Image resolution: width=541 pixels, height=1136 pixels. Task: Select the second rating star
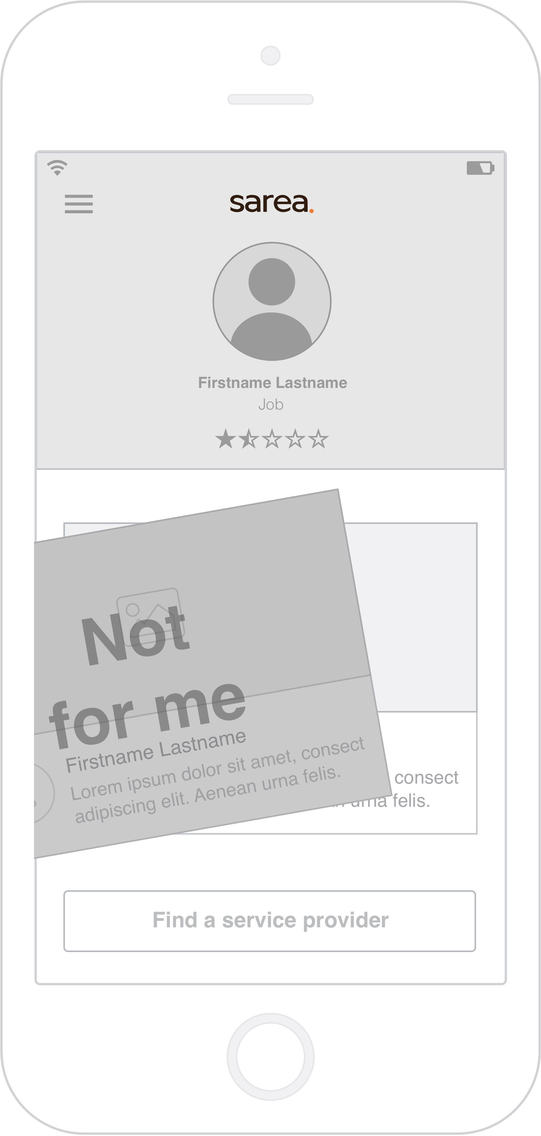(249, 439)
